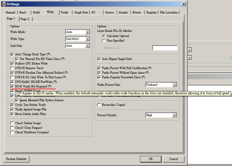The height and width of the screenshot is (166, 232).
Task: Enable Remember 'Copies' checkbox
Action: point(99,105)
